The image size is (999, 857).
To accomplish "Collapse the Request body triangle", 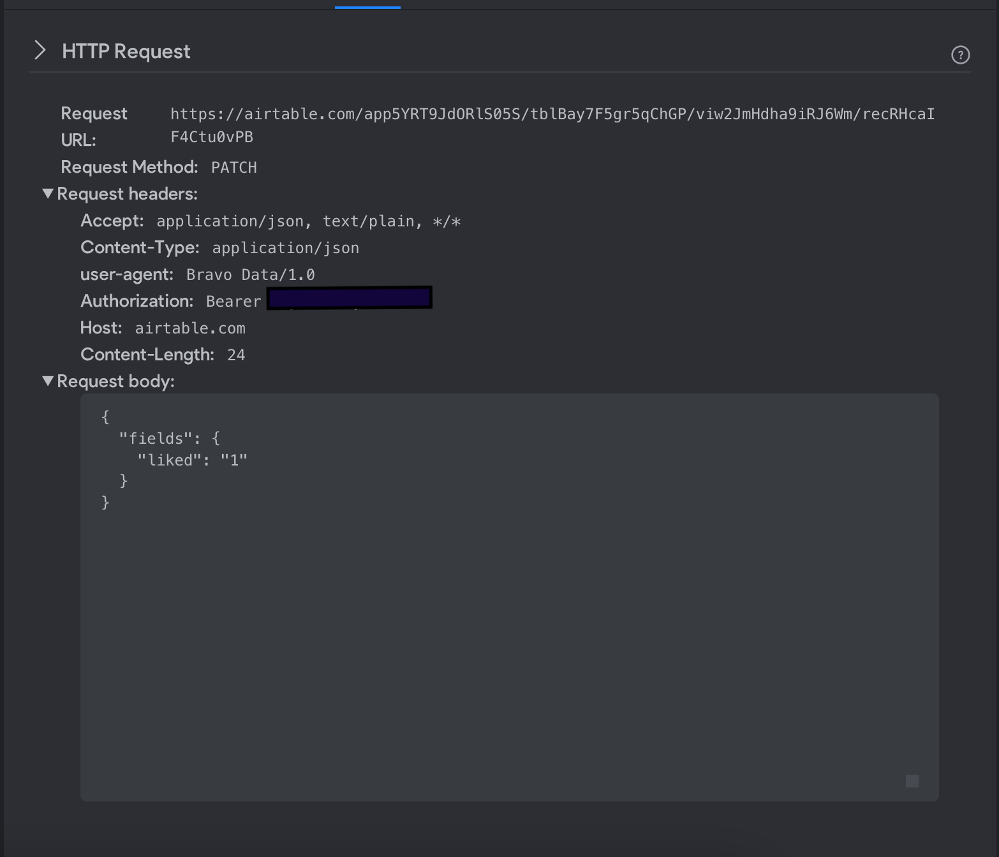I will coord(48,381).
